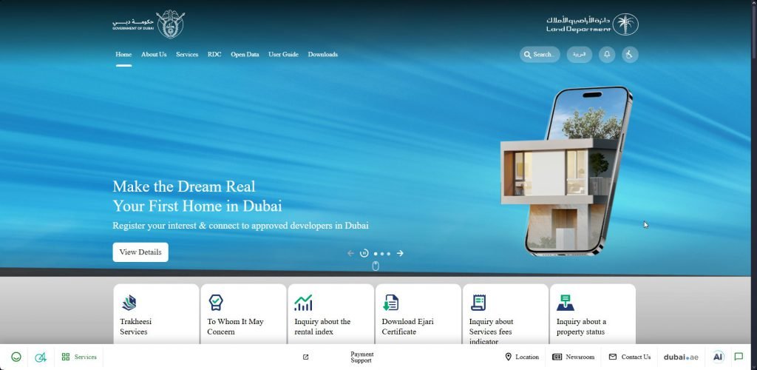Click the property status sign icon
757x370 pixels.
566,303
